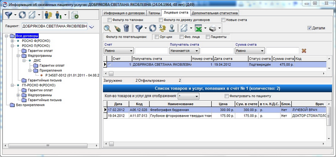Select Все договоры tree root
Image resolution: width=336 pixels, height=157 pixels.
pyautogui.click(x=27, y=36)
